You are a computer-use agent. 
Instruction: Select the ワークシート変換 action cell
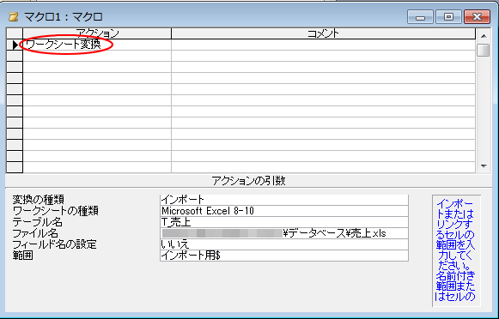pyautogui.click(x=97, y=45)
